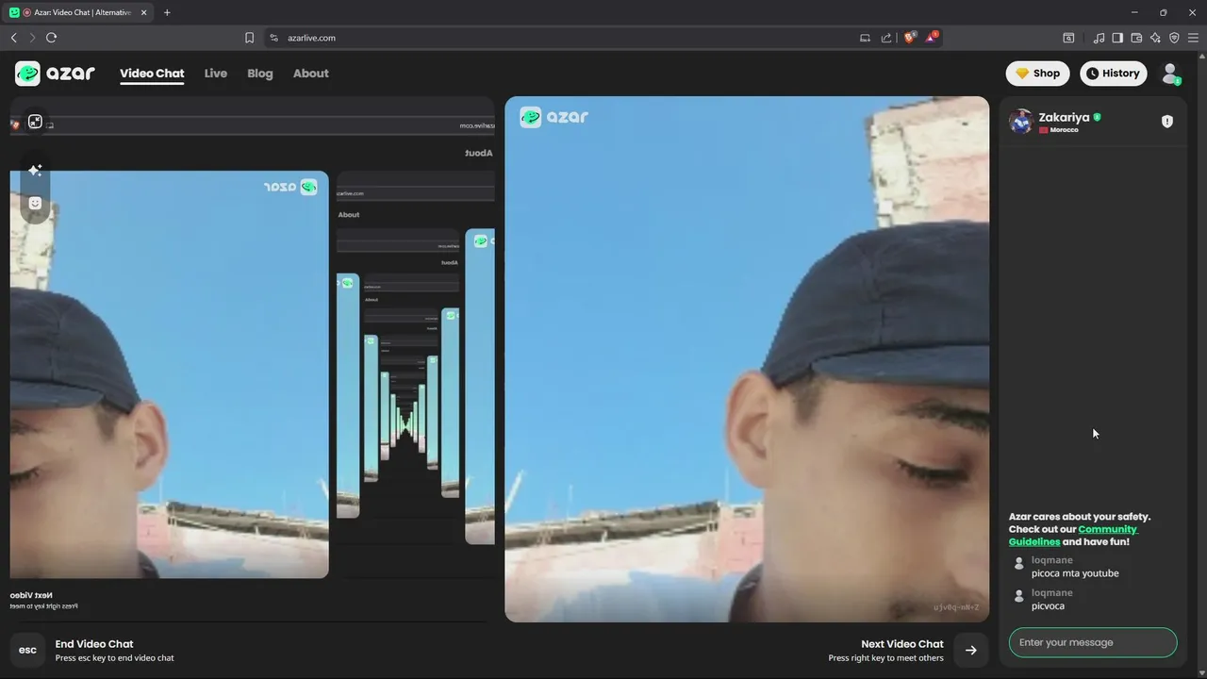The height and width of the screenshot is (679, 1207).
Task: Toggle the browser sidebar panel icon
Action: 1117,38
